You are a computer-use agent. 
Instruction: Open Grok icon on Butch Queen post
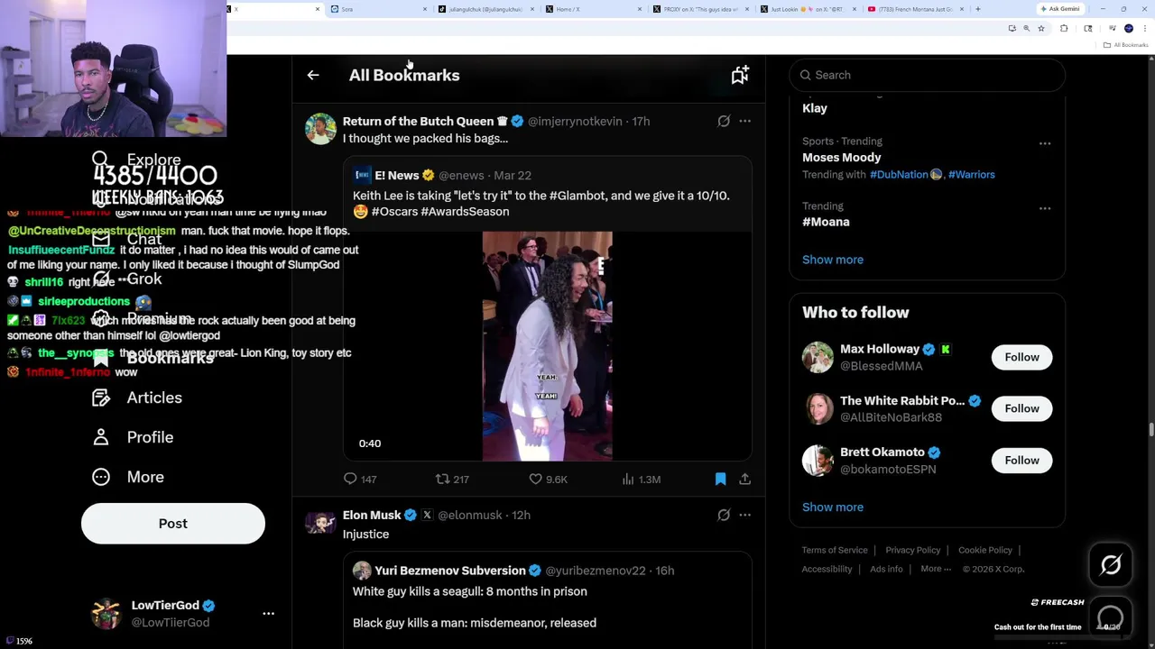[724, 121]
